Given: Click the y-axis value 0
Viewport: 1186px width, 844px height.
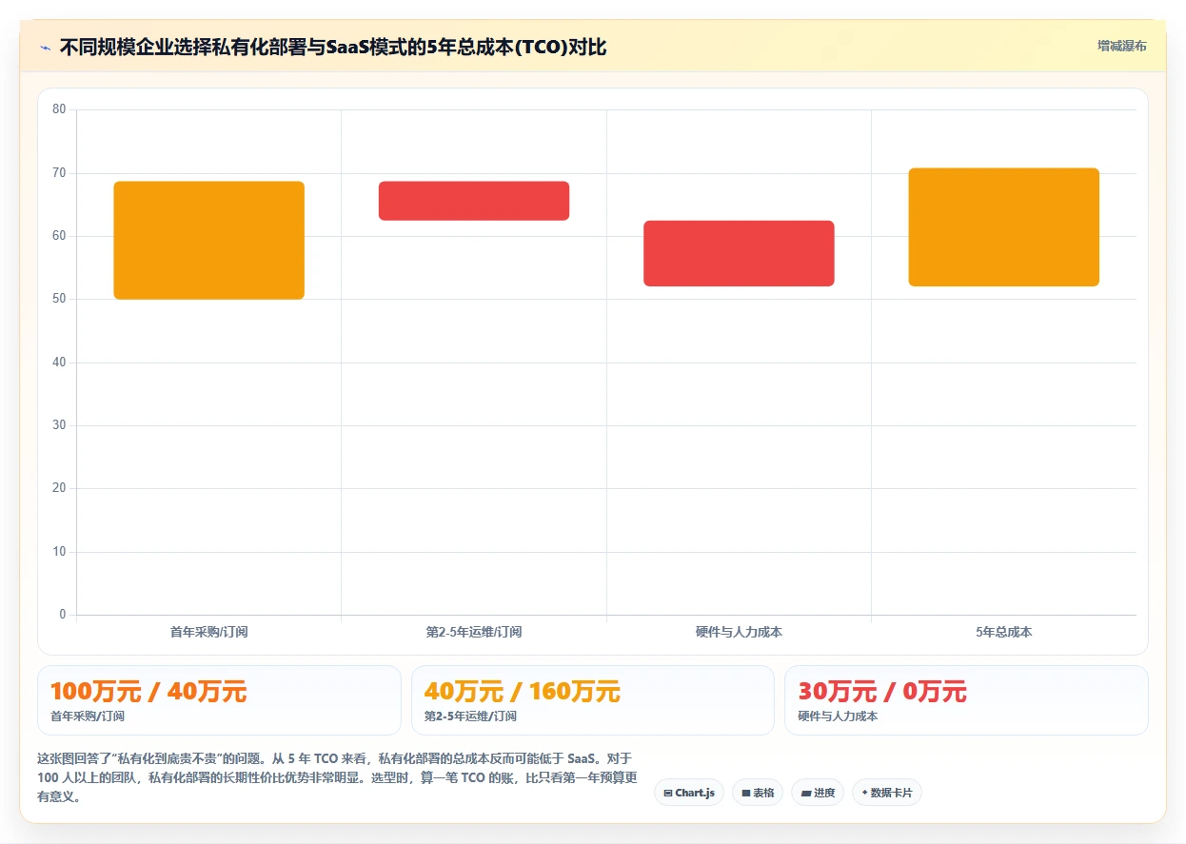Looking at the screenshot, I should tap(63, 615).
